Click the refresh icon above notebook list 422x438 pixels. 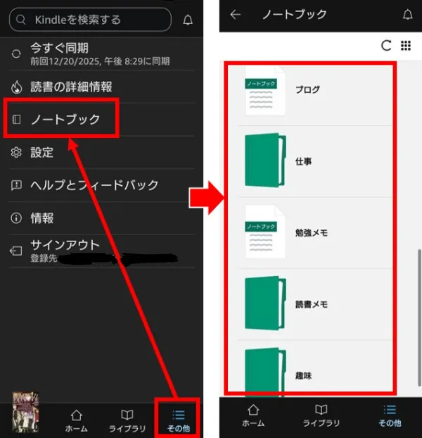coord(385,46)
